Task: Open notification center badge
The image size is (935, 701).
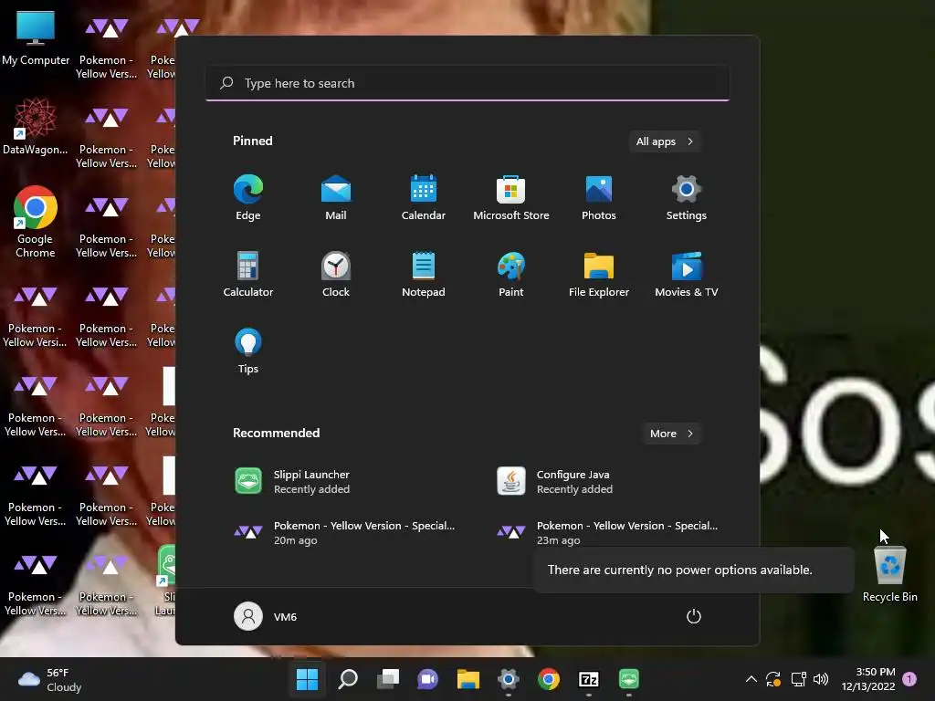Action: click(909, 679)
